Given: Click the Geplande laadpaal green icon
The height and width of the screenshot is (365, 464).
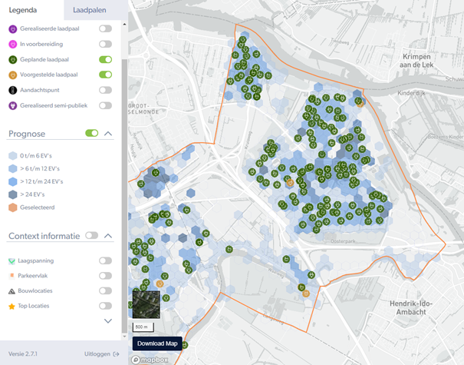Looking at the screenshot, I should 12,59.
